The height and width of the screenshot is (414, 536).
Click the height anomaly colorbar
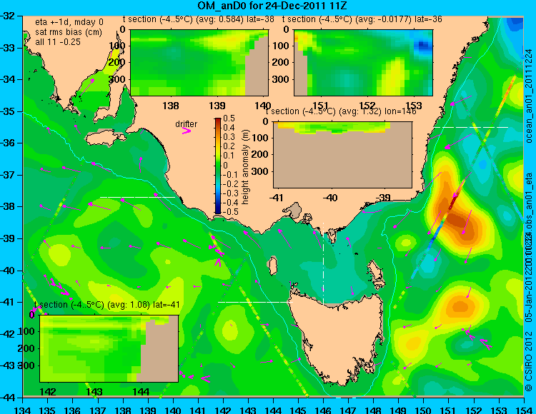[x=218, y=166]
